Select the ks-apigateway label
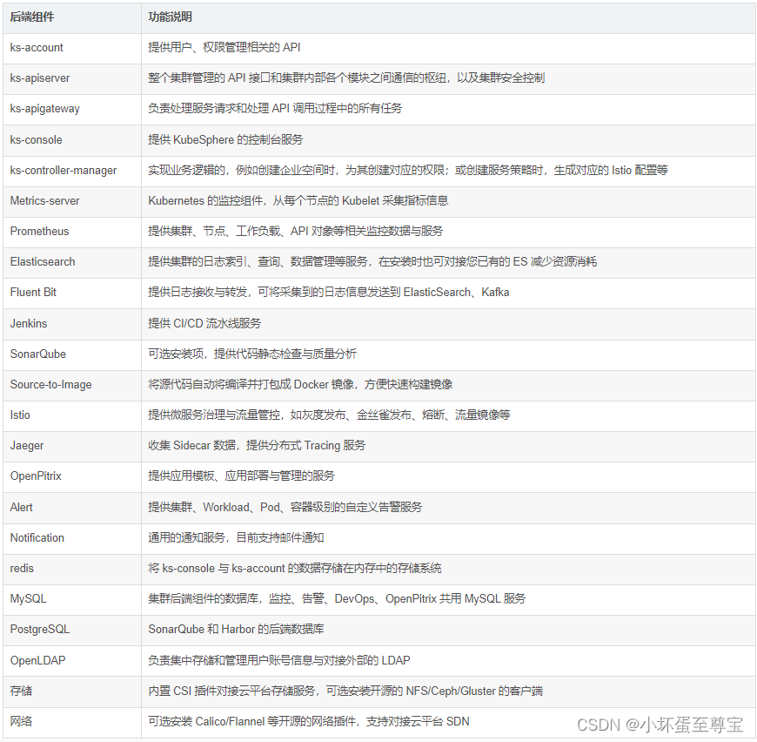 click(x=40, y=109)
